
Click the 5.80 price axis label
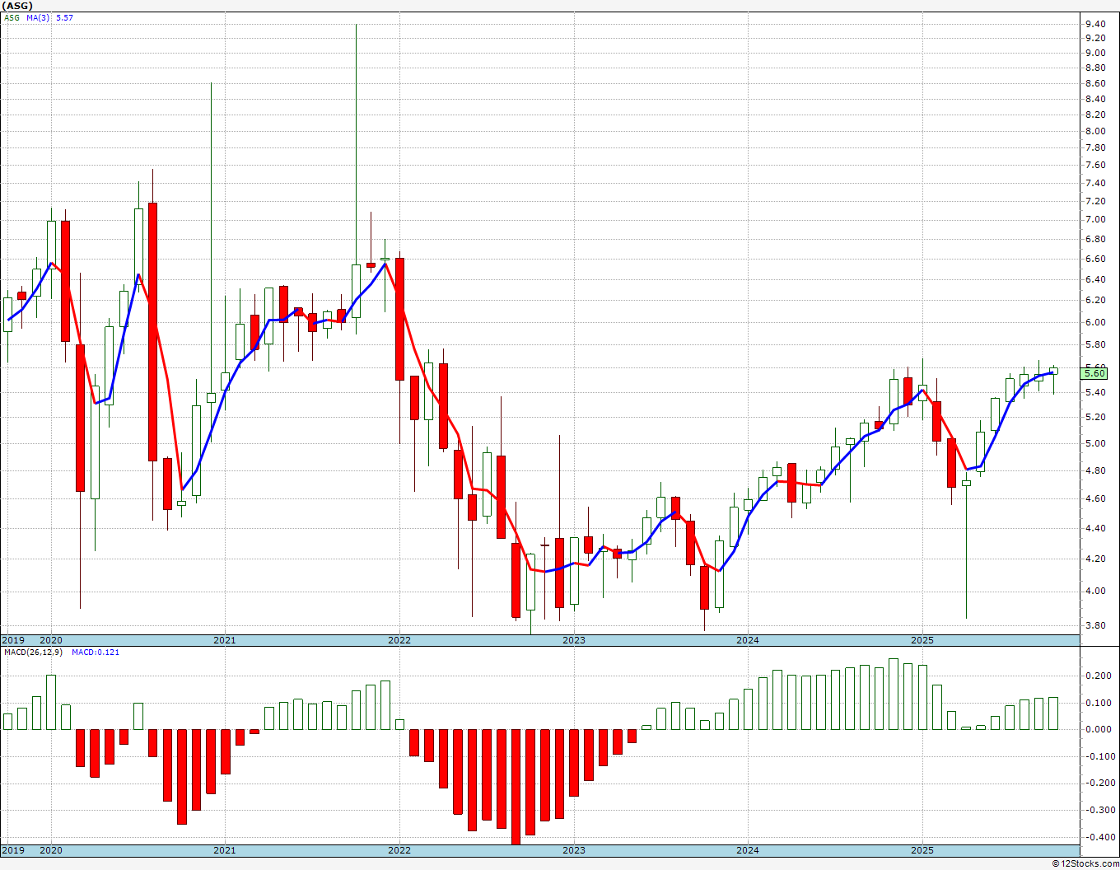(1095, 345)
